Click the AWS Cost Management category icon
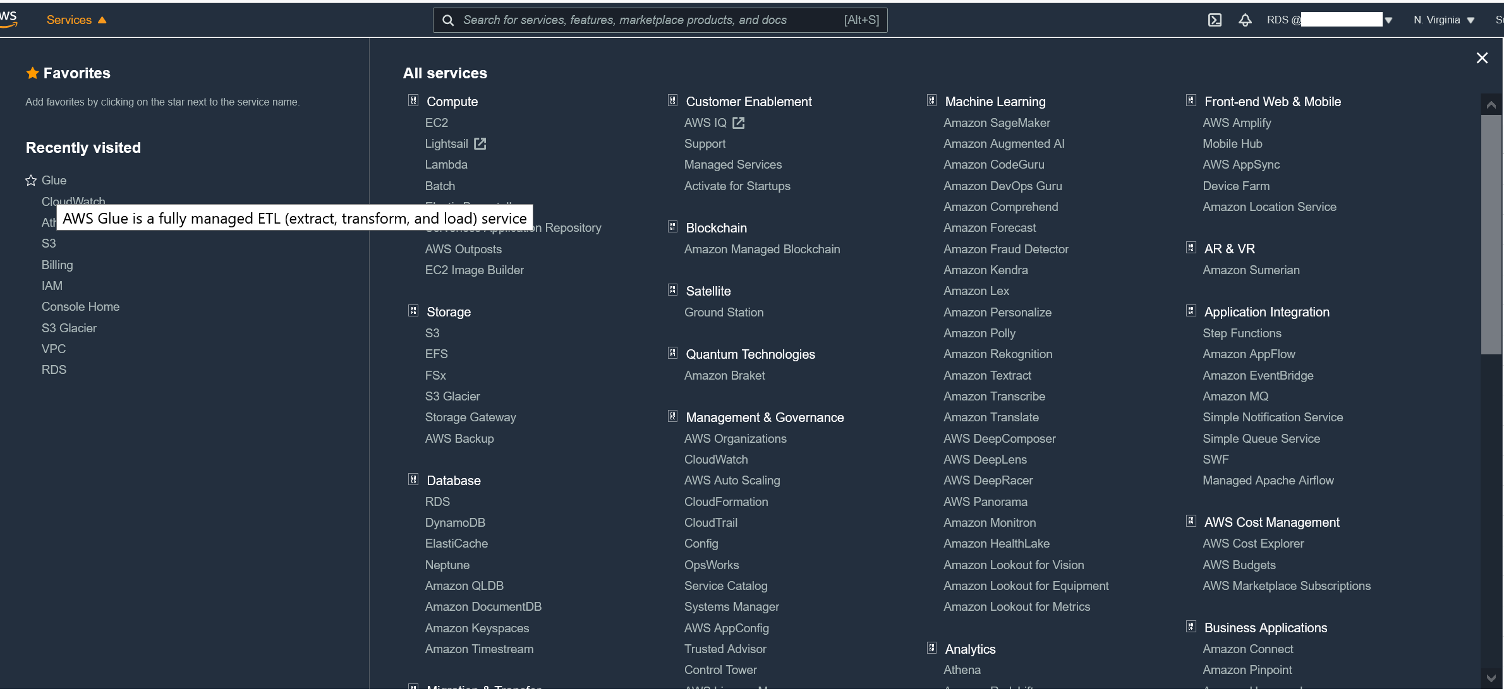This screenshot has width=1504, height=691. pos(1191,521)
